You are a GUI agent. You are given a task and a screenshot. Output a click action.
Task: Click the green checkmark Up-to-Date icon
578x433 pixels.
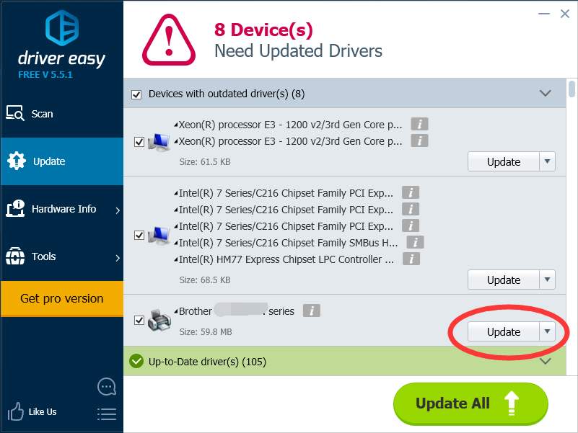click(x=136, y=361)
